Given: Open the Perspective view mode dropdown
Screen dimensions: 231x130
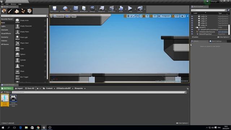Looking at the screenshot, I should tap(59, 16).
